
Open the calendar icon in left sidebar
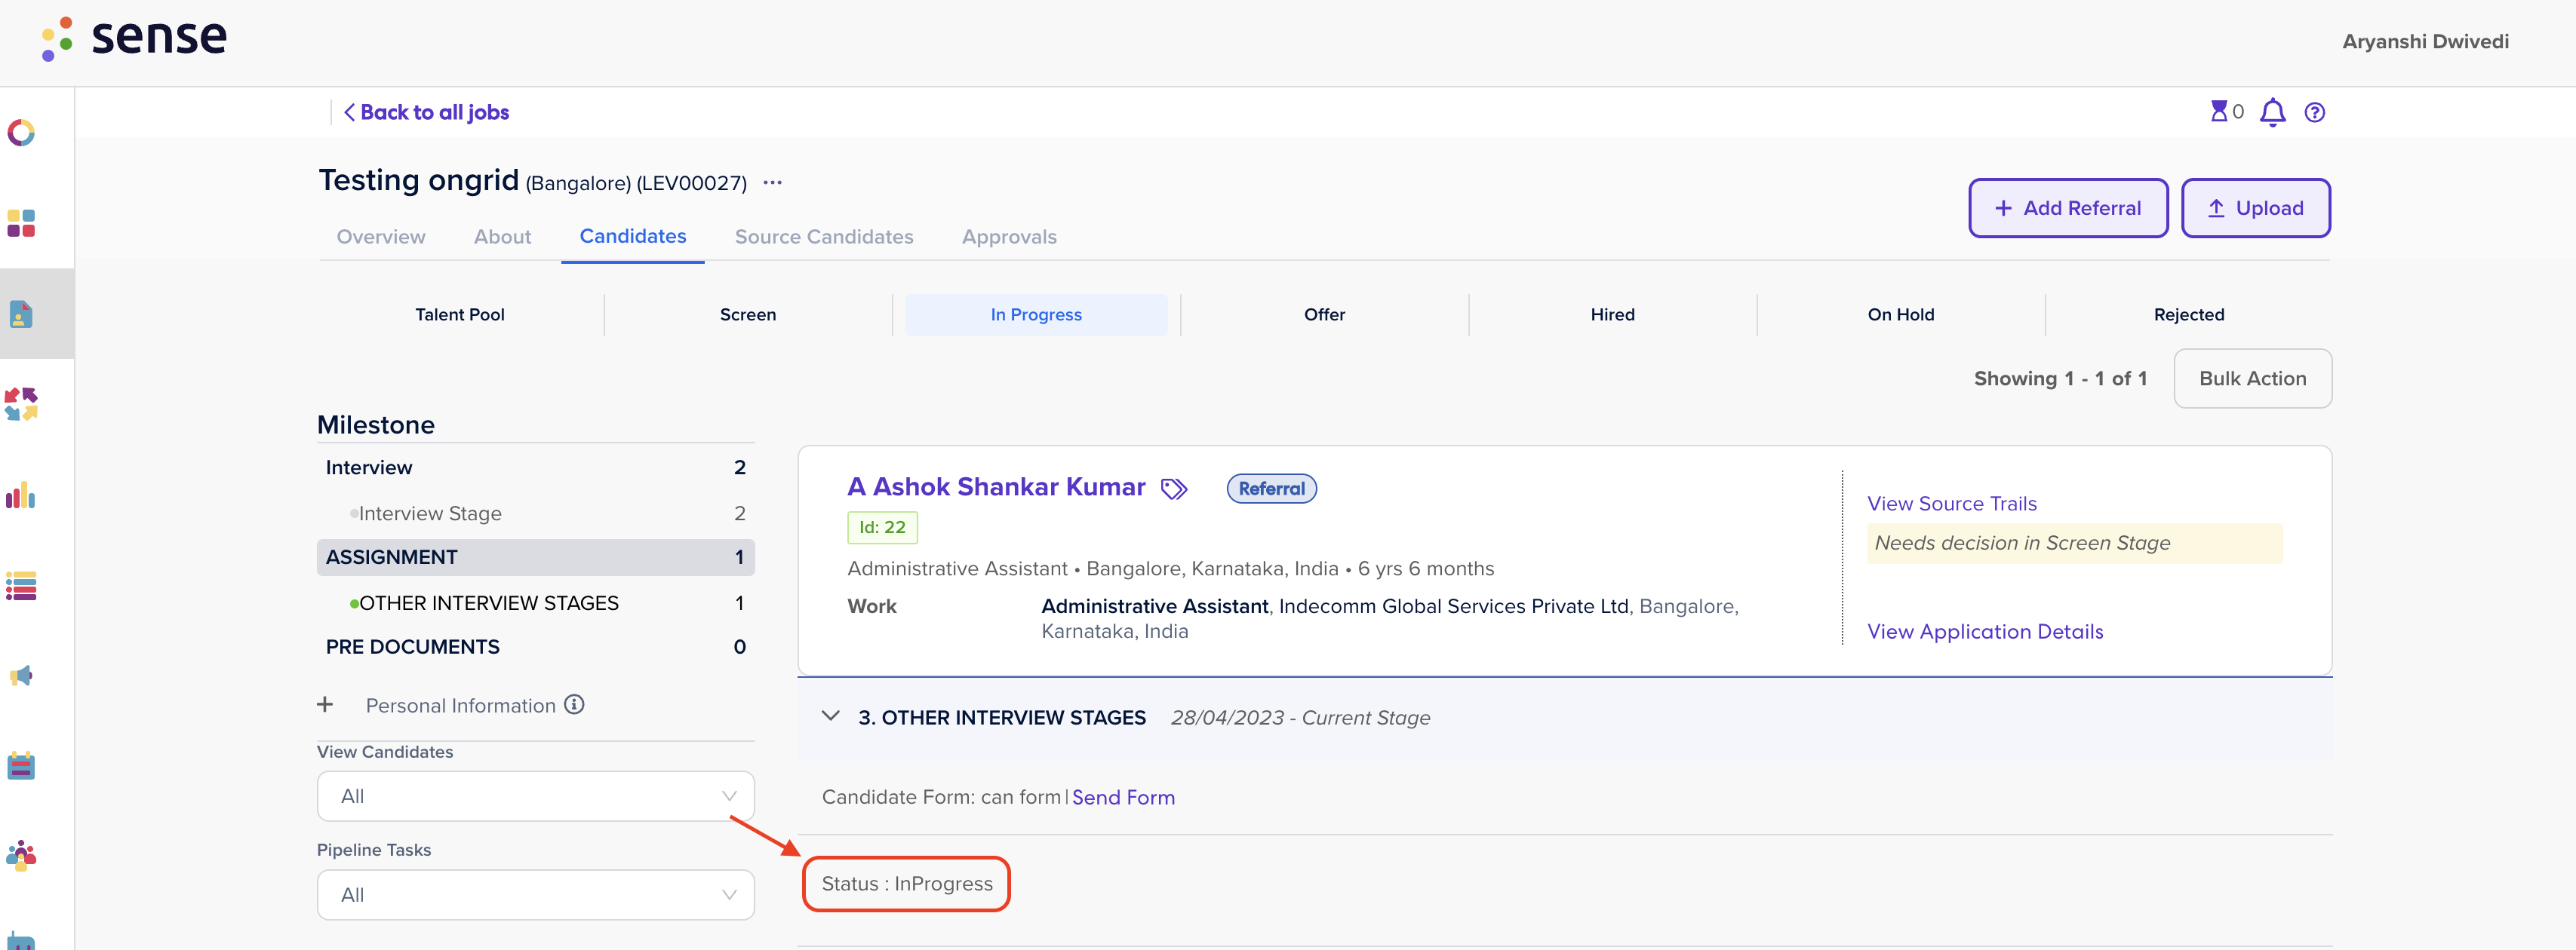(x=22, y=765)
